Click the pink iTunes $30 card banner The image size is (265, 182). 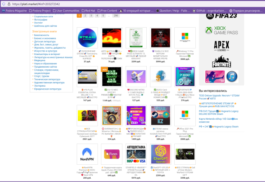coord(215,77)
